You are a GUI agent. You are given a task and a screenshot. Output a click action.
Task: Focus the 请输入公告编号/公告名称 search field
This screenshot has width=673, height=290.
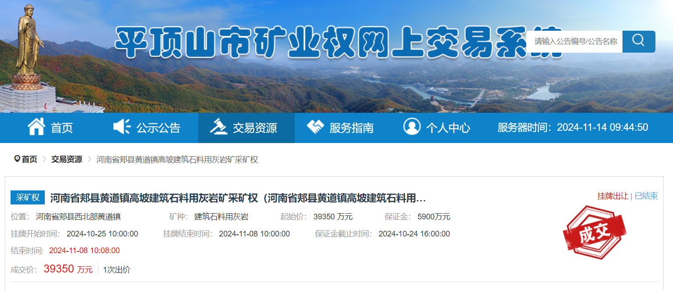(575, 41)
